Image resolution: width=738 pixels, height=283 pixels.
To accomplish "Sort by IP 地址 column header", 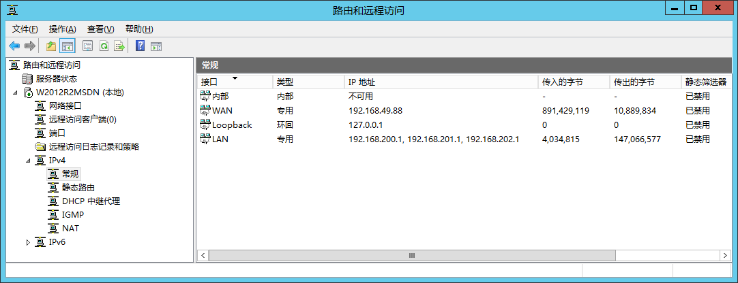I will tap(441, 82).
